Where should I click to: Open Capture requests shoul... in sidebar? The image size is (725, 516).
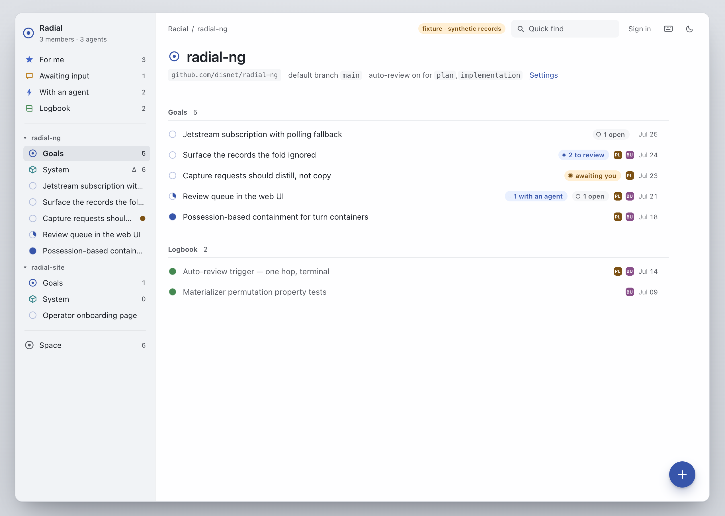[x=87, y=218]
